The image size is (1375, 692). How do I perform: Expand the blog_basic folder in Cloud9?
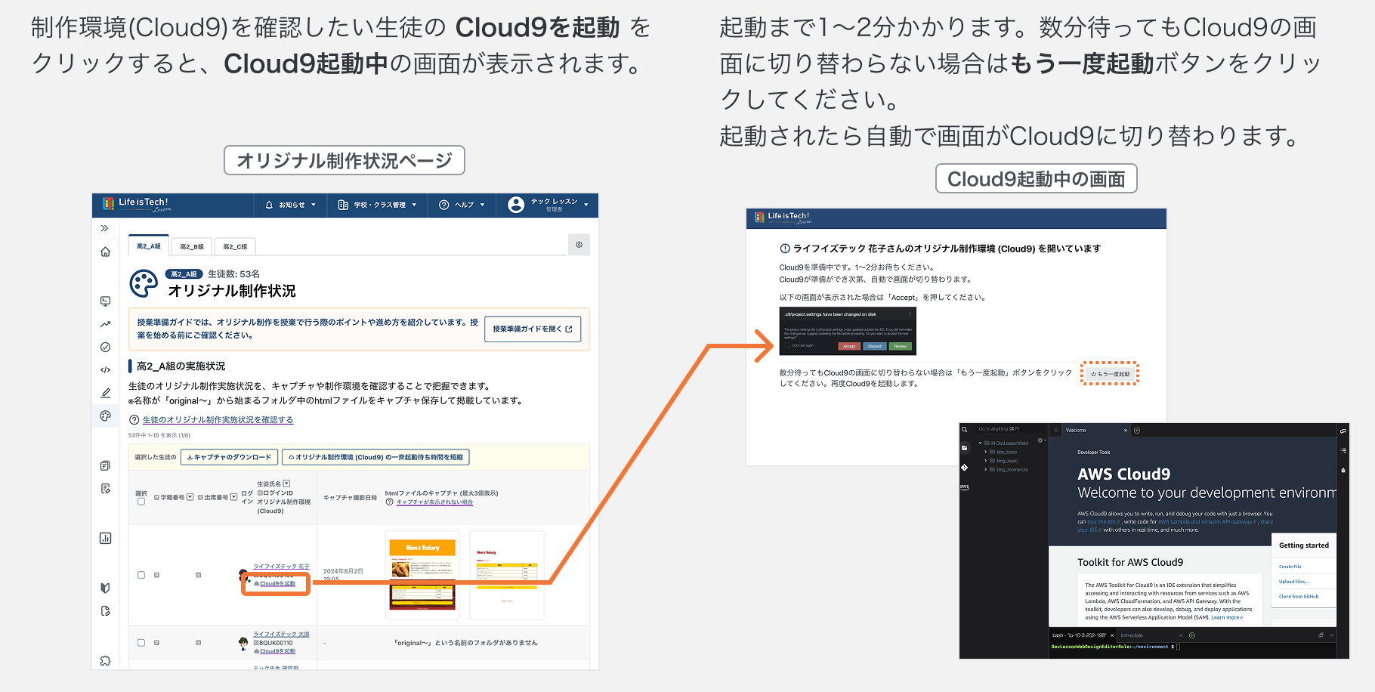click(x=986, y=460)
